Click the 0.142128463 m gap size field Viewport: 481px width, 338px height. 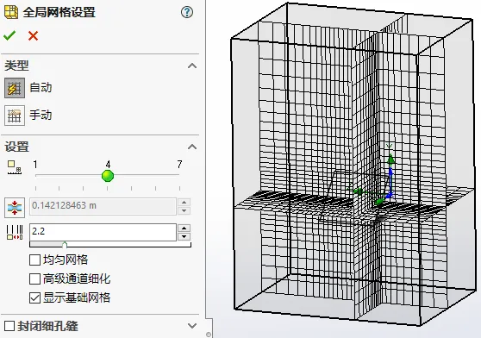[103, 206]
